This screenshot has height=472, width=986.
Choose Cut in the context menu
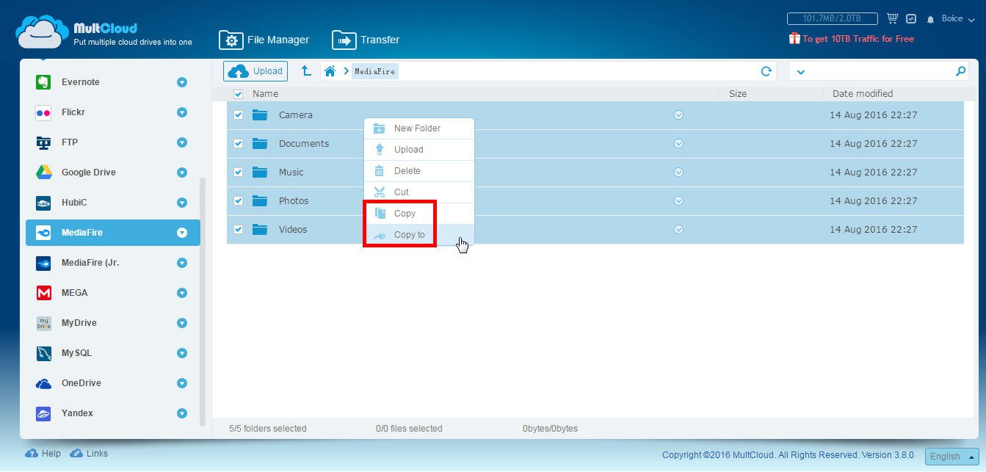point(419,192)
